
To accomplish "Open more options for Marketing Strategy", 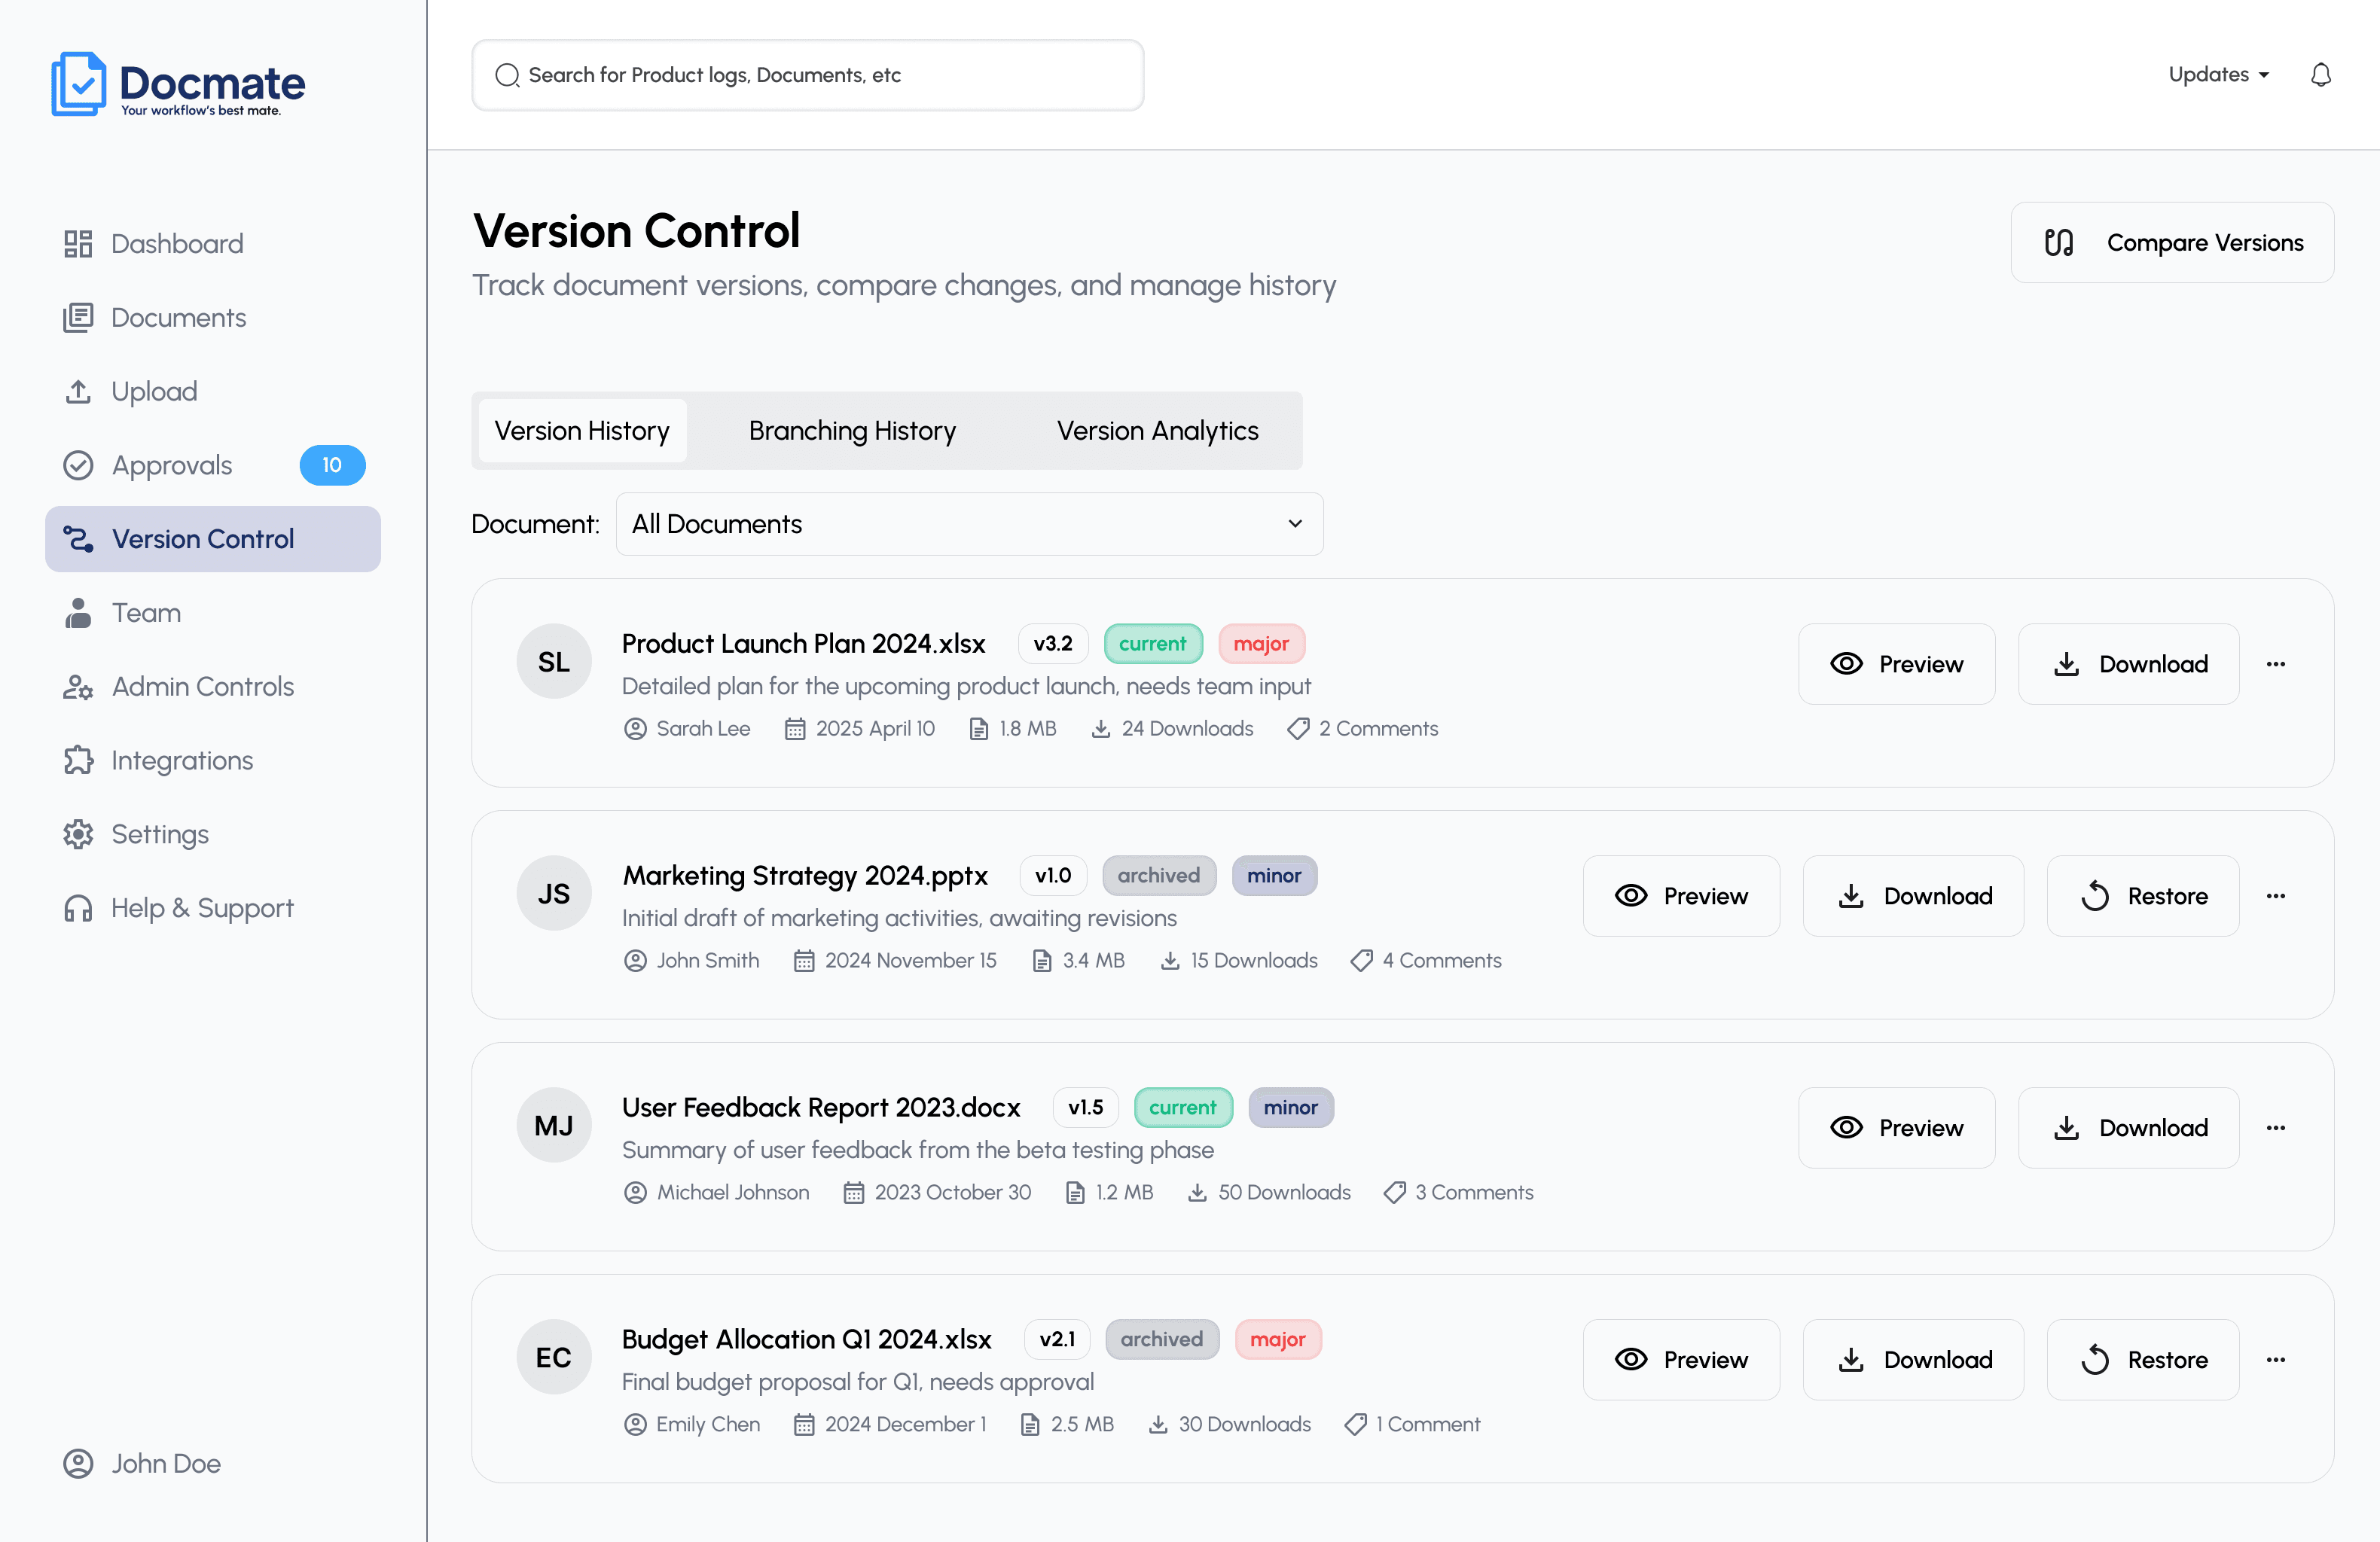I will tap(2276, 896).
